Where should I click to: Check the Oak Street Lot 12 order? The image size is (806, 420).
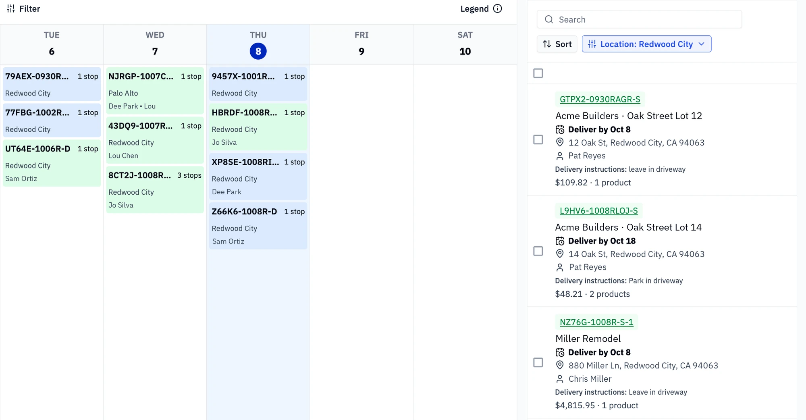tap(538, 139)
